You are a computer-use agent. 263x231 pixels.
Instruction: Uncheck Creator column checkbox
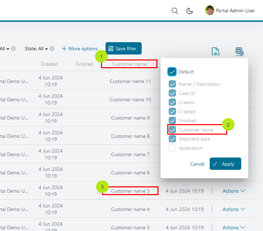[x=172, y=102]
